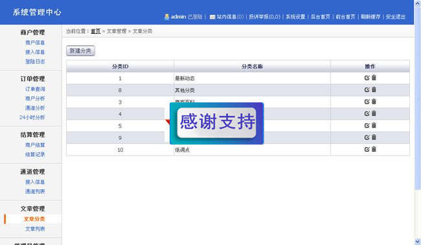
Task: Remove the category with ID 5
Action: 374,125
